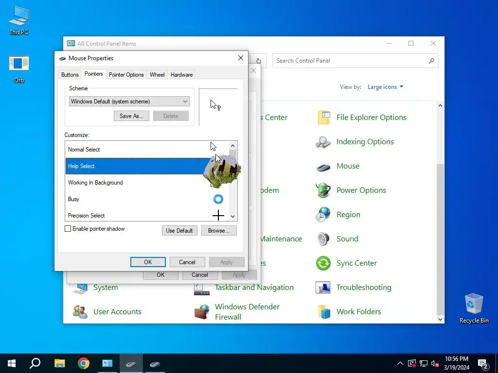Select the Help Select pointer row
This screenshot has height=373, width=498.
147,166
